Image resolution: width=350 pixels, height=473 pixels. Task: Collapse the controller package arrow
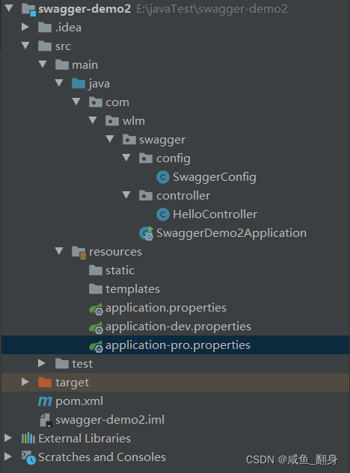coord(126,195)
